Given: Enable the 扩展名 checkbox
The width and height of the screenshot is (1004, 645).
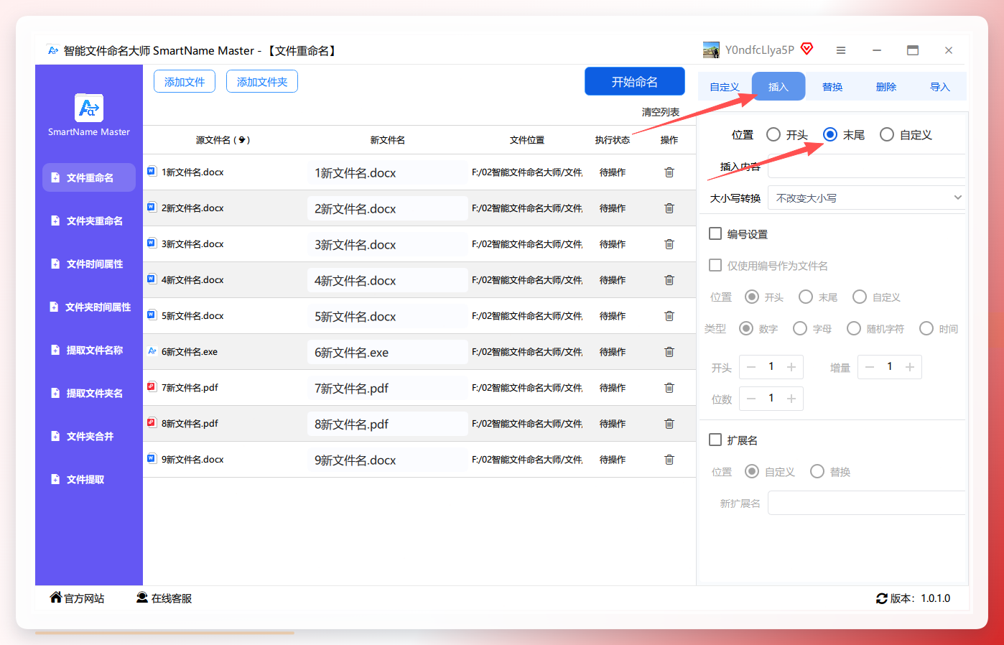Looking at the screenshot, I should 715,440.
